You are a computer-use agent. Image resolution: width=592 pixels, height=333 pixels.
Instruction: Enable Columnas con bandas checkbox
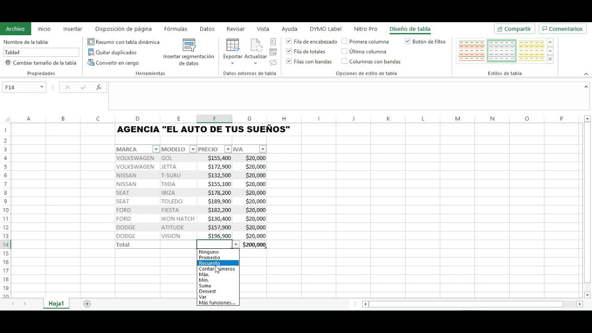coord(345,61)
